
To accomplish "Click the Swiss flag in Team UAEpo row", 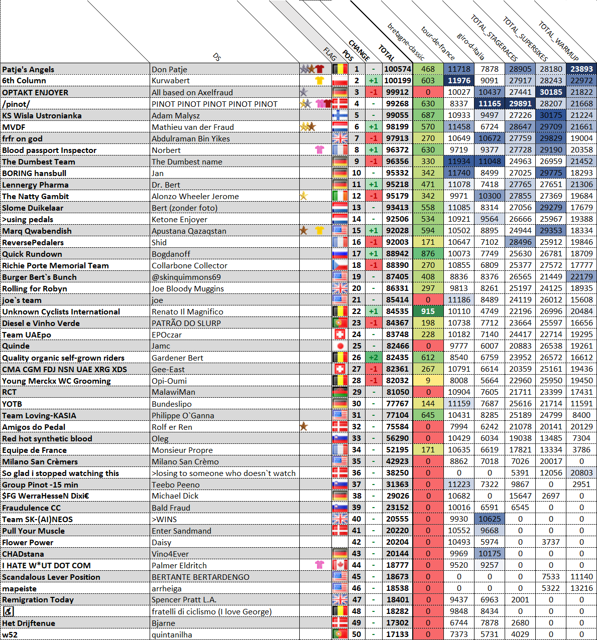I will (340, 334).
